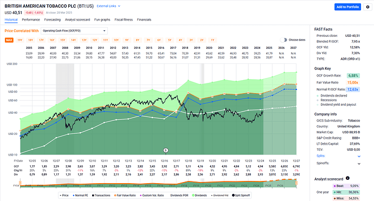Open the Fiscal fitness tab
374x201 pixels.
click(x=124, y=20)
